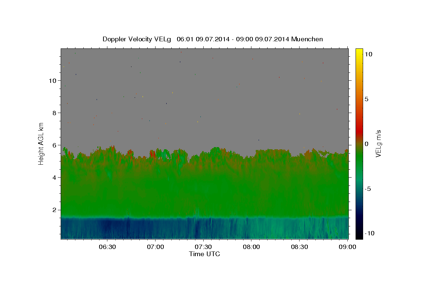Image resolution: width=431 pixels, height=287 pixels.
Task: Click the 07:30 time tick label
Action: (203, 247)
